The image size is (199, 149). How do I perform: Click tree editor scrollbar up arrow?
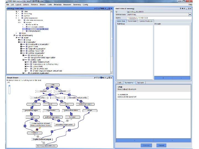pos(111,11)
